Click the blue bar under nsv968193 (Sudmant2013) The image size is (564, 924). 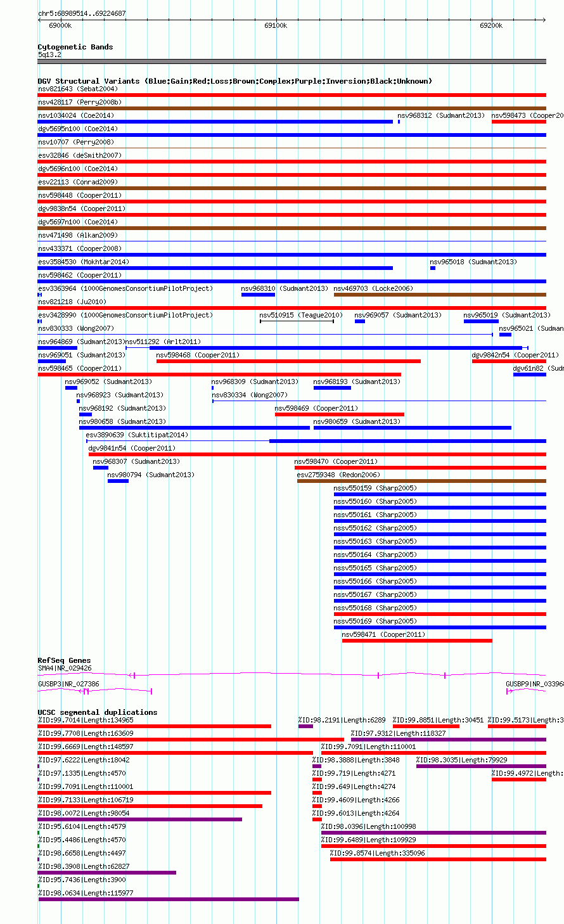332,388
